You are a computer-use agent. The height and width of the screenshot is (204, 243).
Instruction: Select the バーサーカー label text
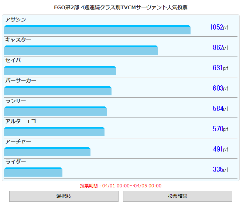click(21, 81)
